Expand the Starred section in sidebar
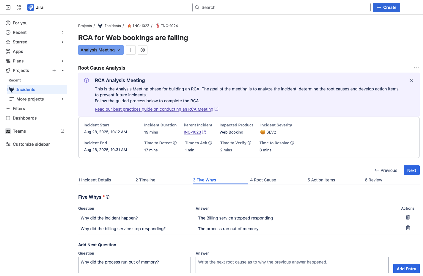Screen dimensions: 423x276 62,42
